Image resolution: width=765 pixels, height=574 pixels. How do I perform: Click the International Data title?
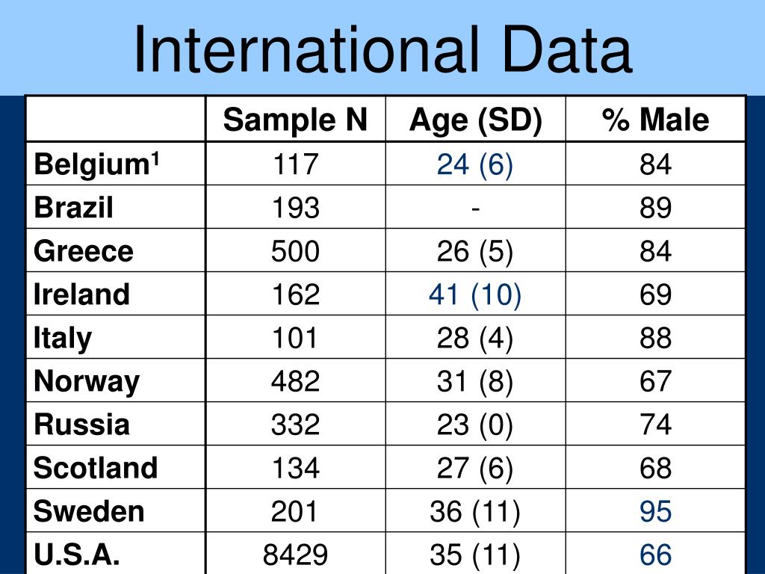pyautogui.click(x=383, y=50)
